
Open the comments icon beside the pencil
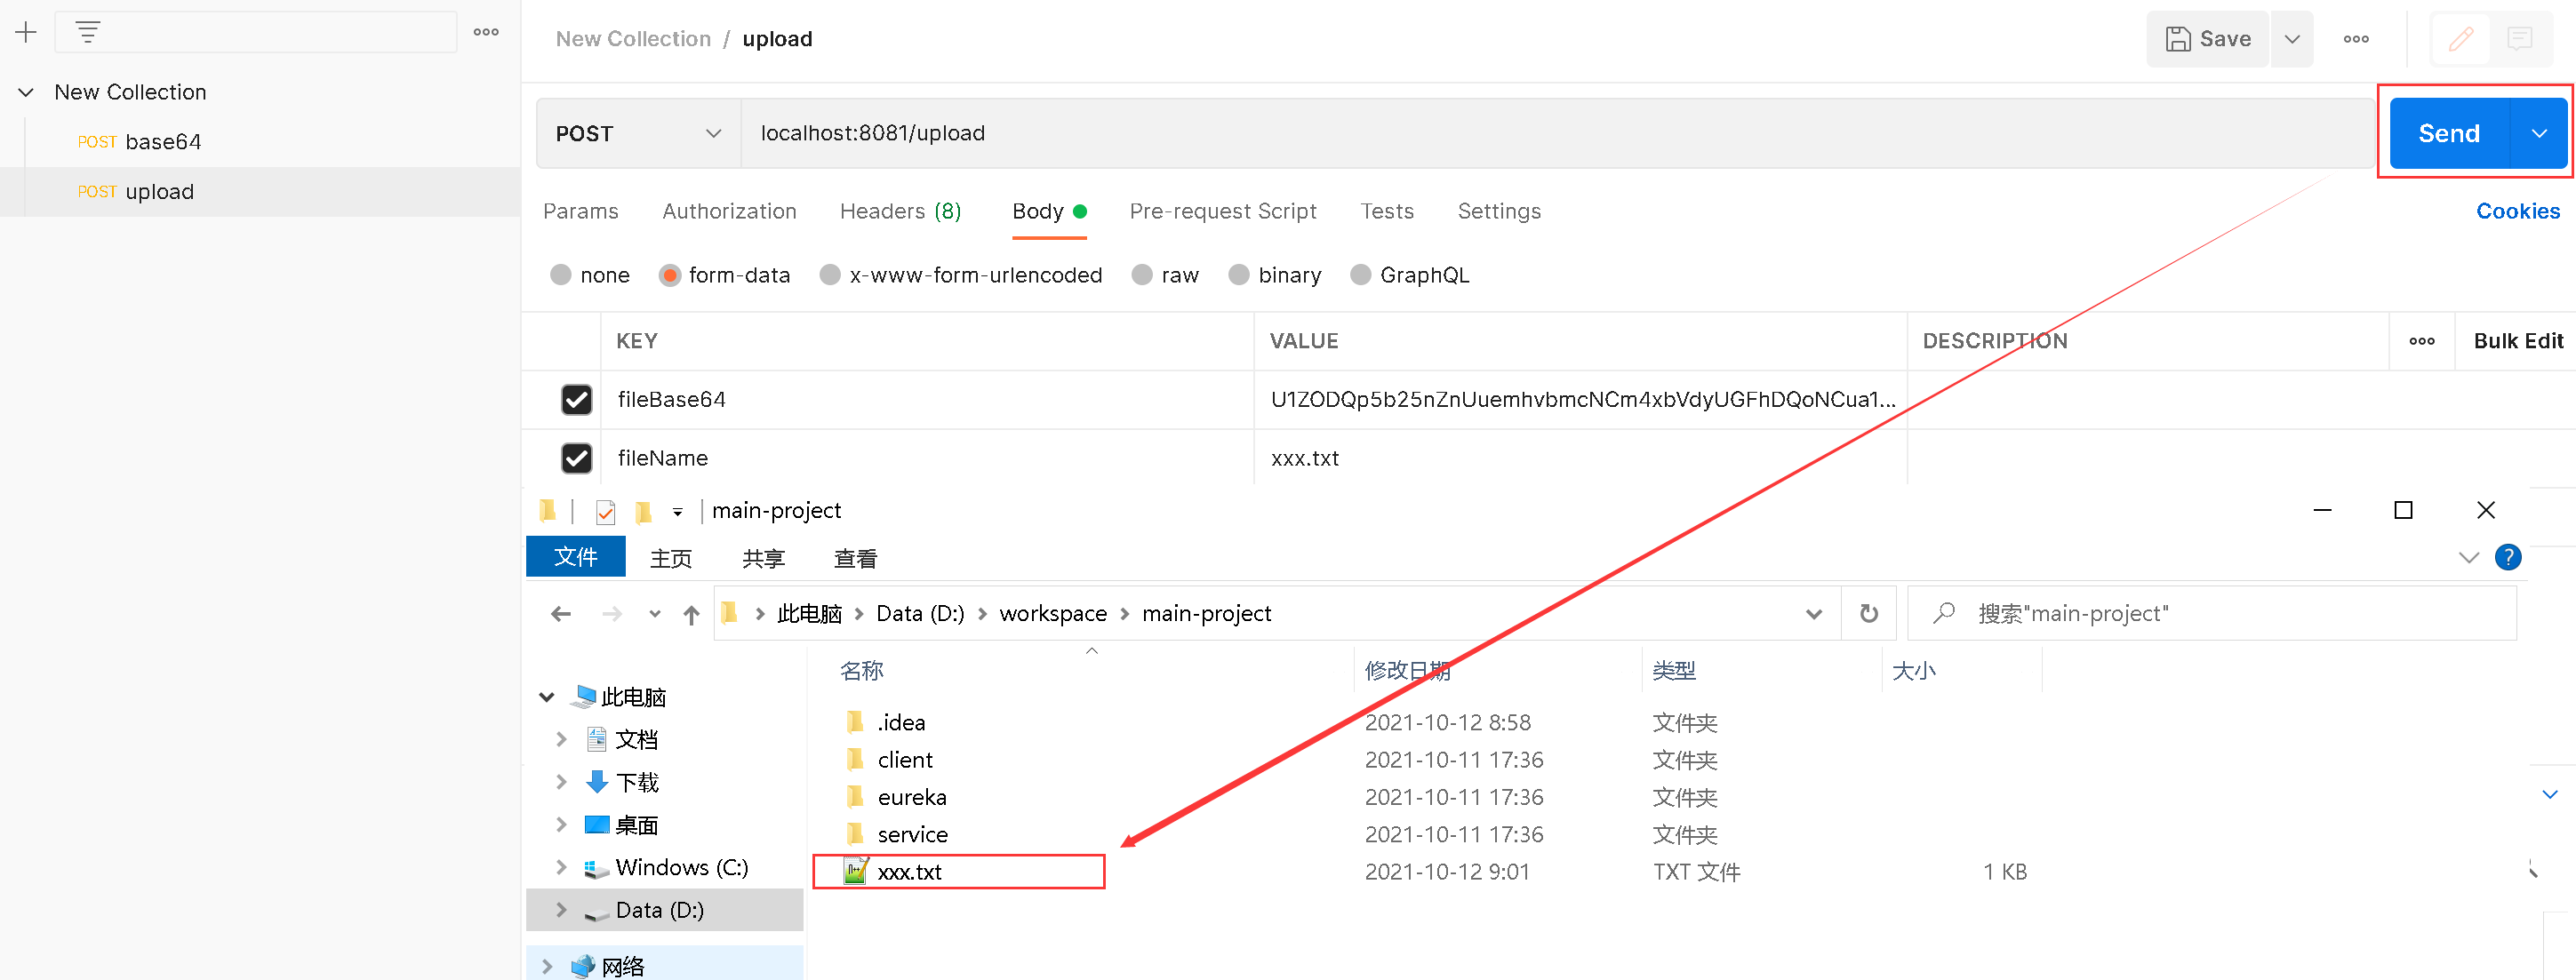(2520, 39)
